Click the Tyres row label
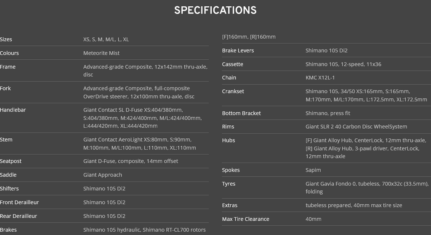The width and height of the screenshot is (431, 235). tap(229, 184)
